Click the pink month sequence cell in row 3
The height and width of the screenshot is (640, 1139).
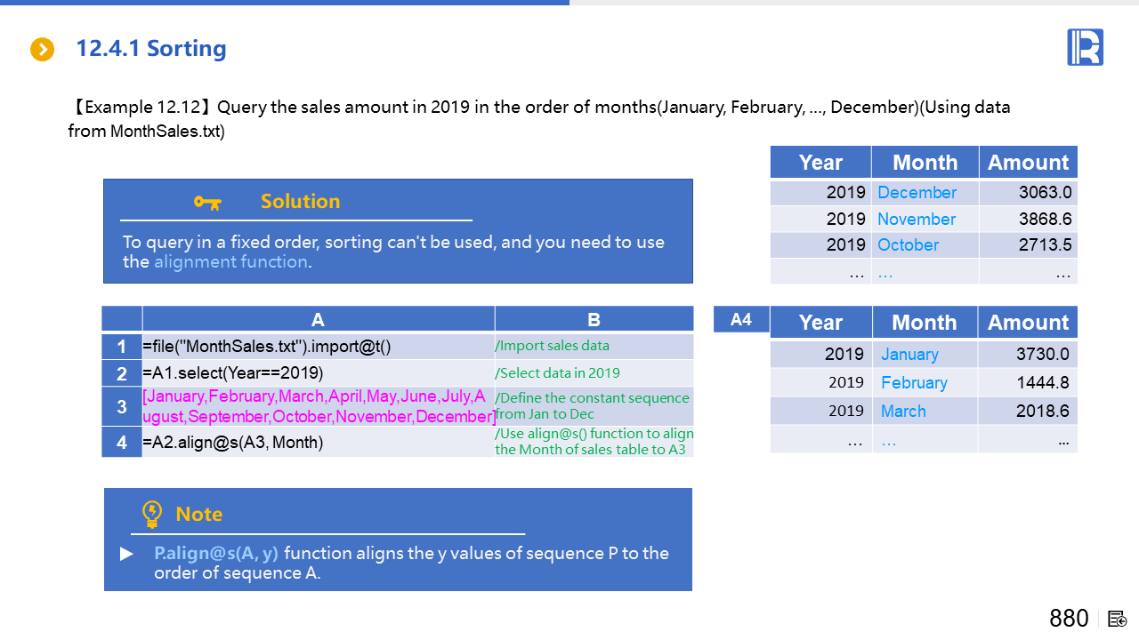tap(318, 406)
